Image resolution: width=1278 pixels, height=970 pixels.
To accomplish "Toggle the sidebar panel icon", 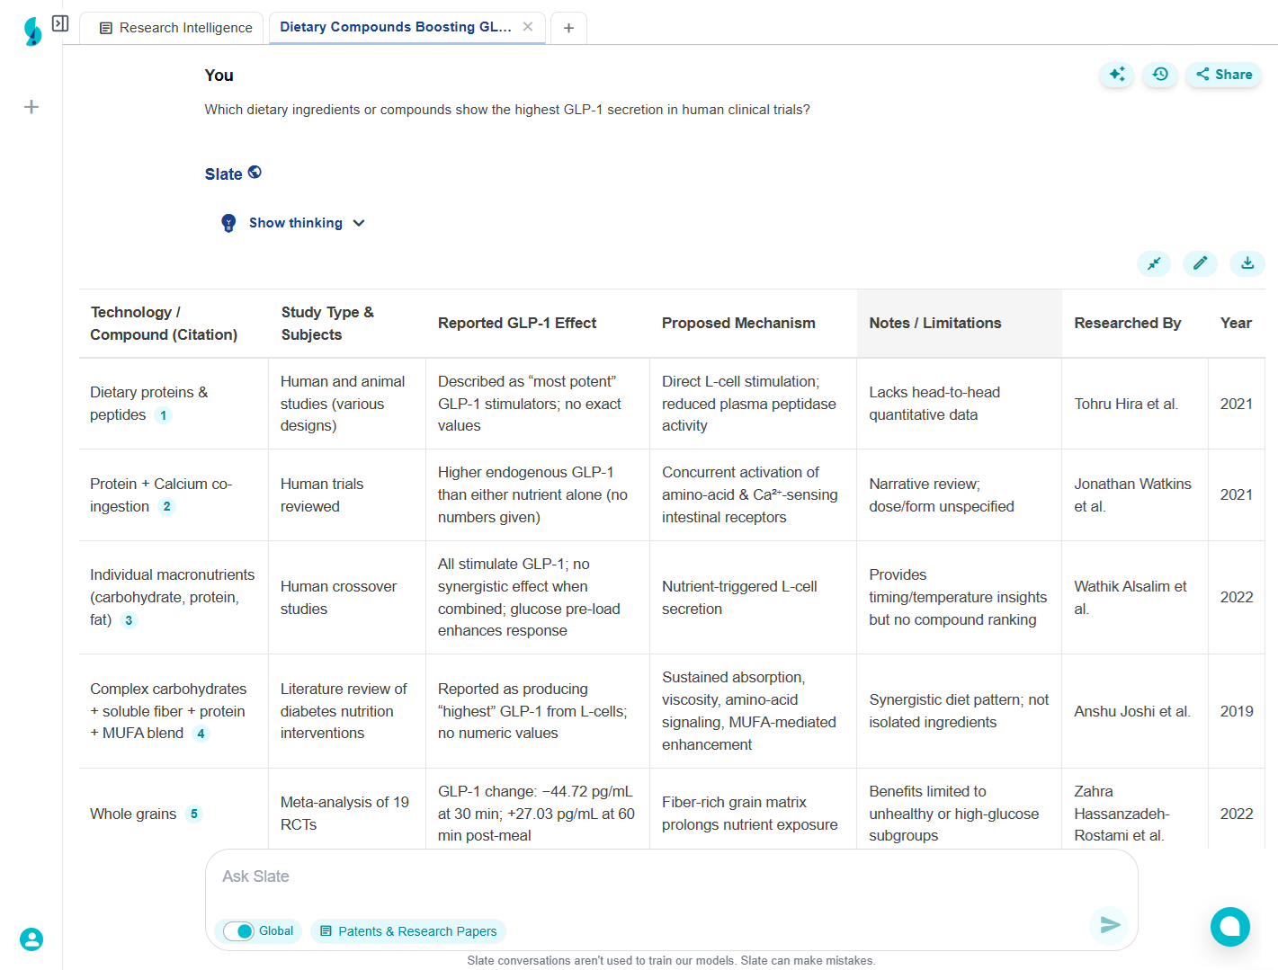I will (60, 24).
